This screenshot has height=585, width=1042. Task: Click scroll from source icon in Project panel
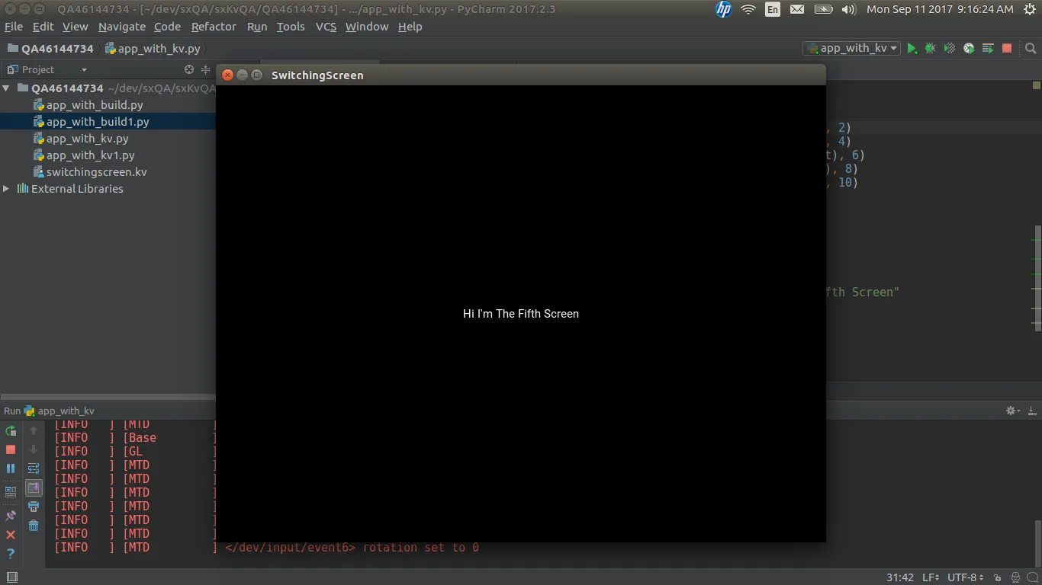click(189, 69)
